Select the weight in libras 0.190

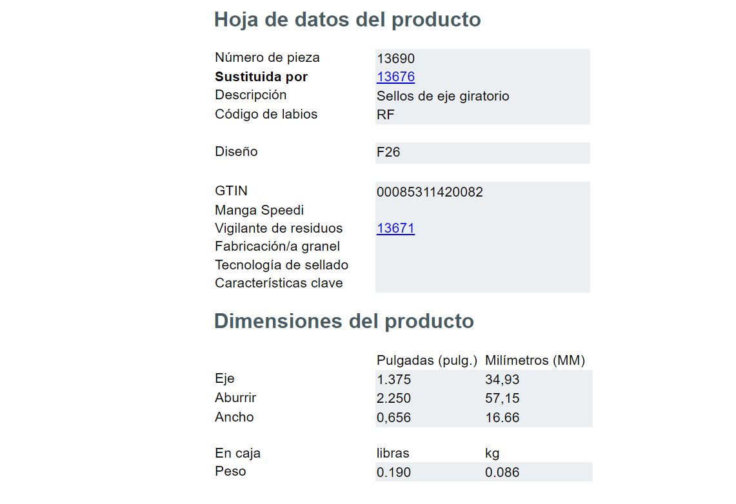pos(393,472)
